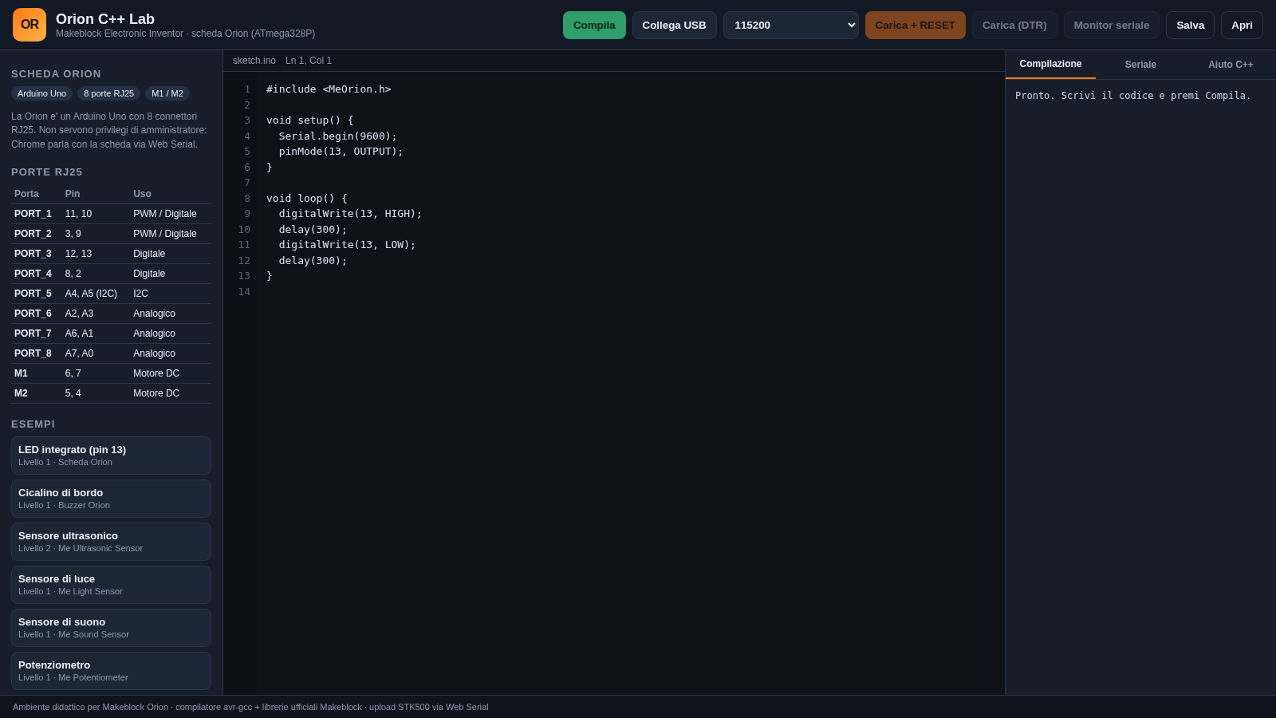The height and width of the screenshot is (718, 1276).
Task: Click the orange OR logo icon
Action: point(30,25)
